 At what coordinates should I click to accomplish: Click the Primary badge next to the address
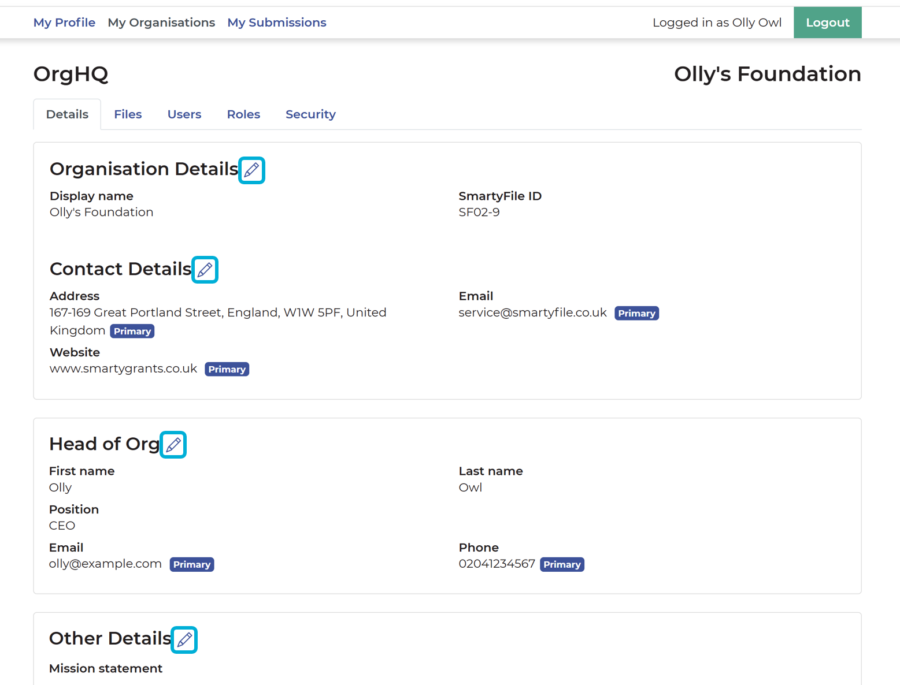[x=132, y=331]
